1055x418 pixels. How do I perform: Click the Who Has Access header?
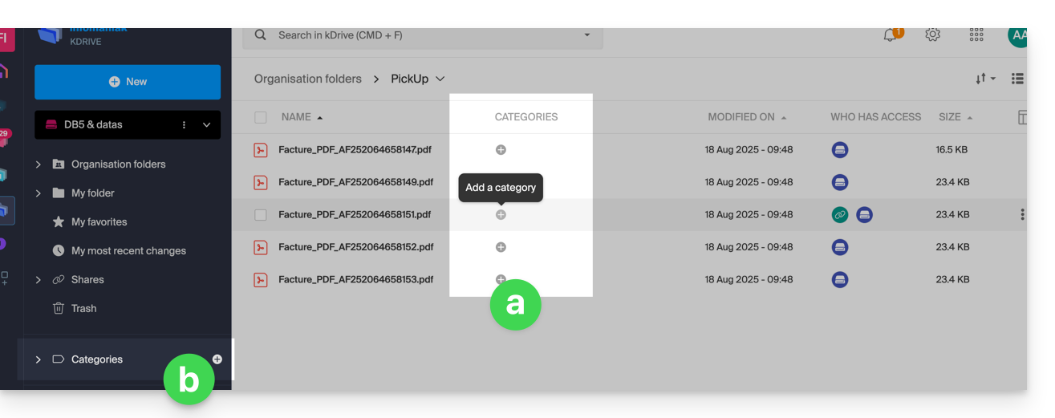click(875, 117)
